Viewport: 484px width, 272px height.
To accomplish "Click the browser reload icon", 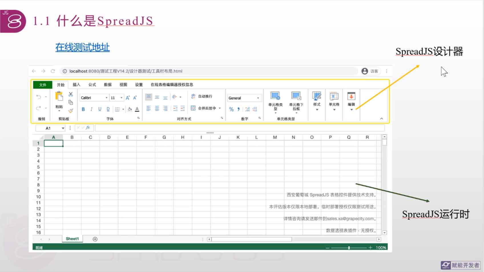I will [x=53, y=71].
